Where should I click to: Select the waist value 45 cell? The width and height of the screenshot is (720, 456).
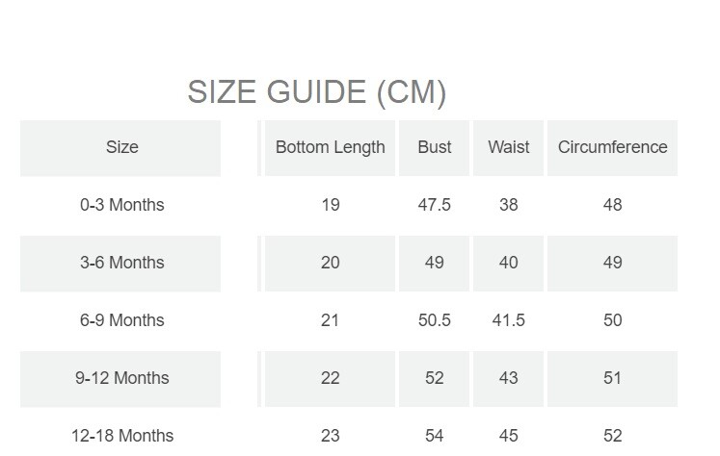pyautogui.click(x=509, y=436)
